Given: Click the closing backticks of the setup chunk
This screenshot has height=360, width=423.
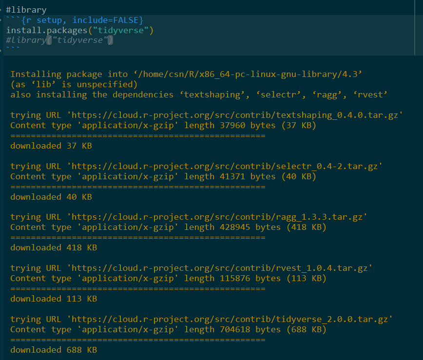Looking at the screenshot, I should click(x=13, y=48).
